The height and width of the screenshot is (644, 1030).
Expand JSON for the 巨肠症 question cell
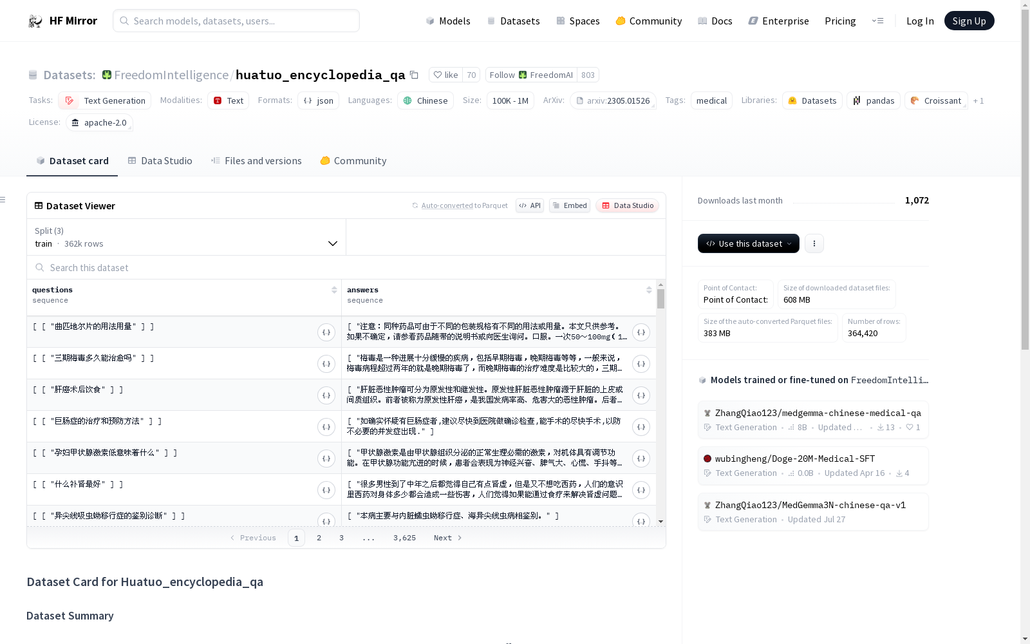tap(326, 427)
